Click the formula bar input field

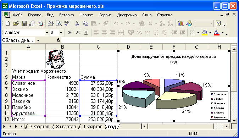pos(149,40)
